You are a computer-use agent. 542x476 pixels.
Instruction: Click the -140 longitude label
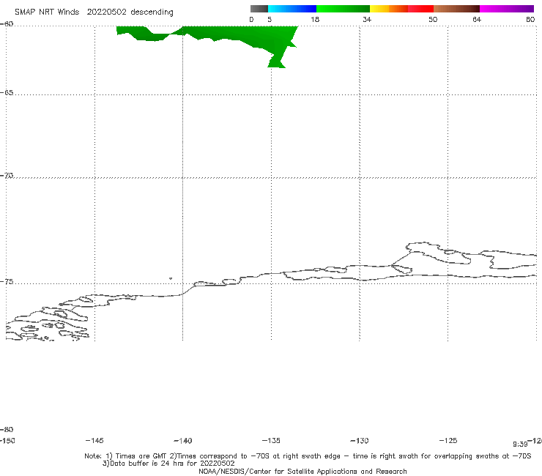[x=183, y=440]
